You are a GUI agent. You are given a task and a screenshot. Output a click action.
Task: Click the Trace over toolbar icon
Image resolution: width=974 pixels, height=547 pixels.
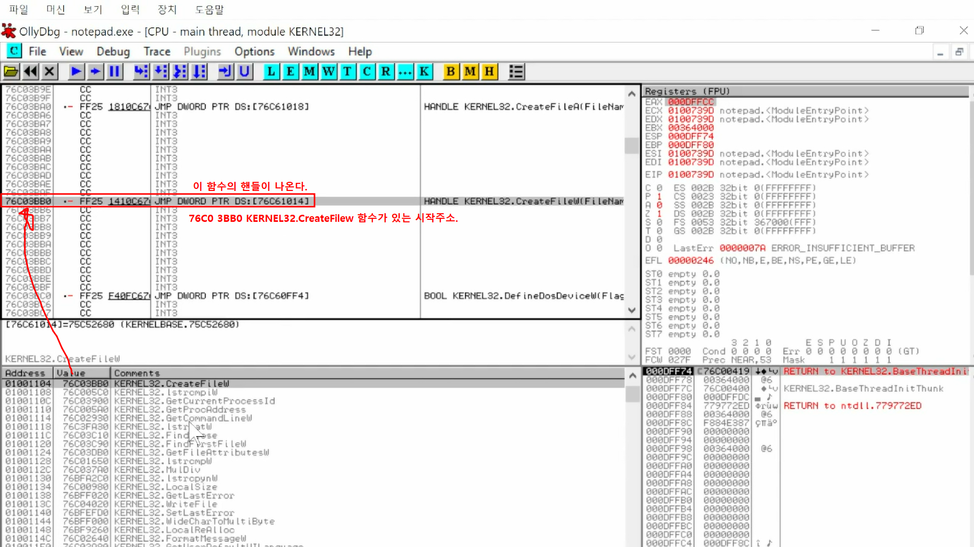pos(199,71)
